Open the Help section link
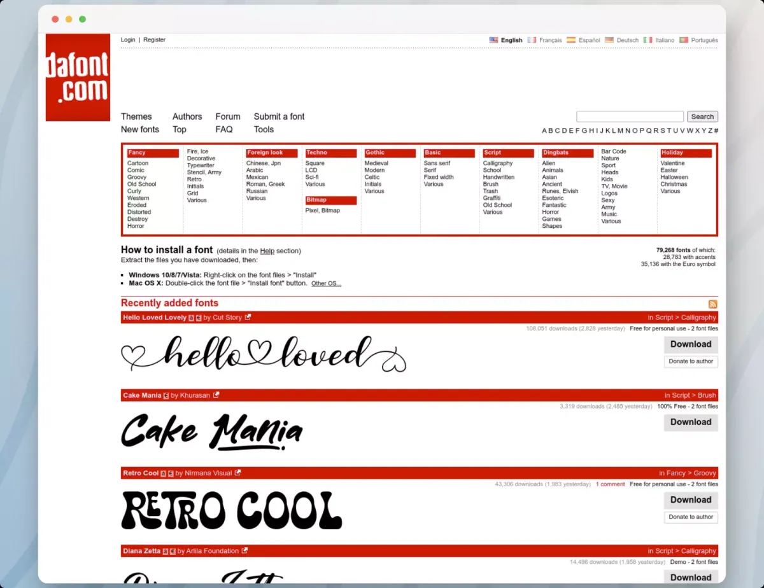This screenshot has height=588, width=764. click(x=267, y=251)
